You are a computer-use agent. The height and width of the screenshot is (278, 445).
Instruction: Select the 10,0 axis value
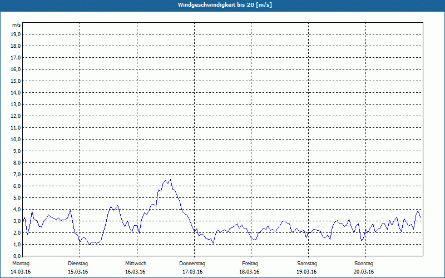[x=16, y=140]
